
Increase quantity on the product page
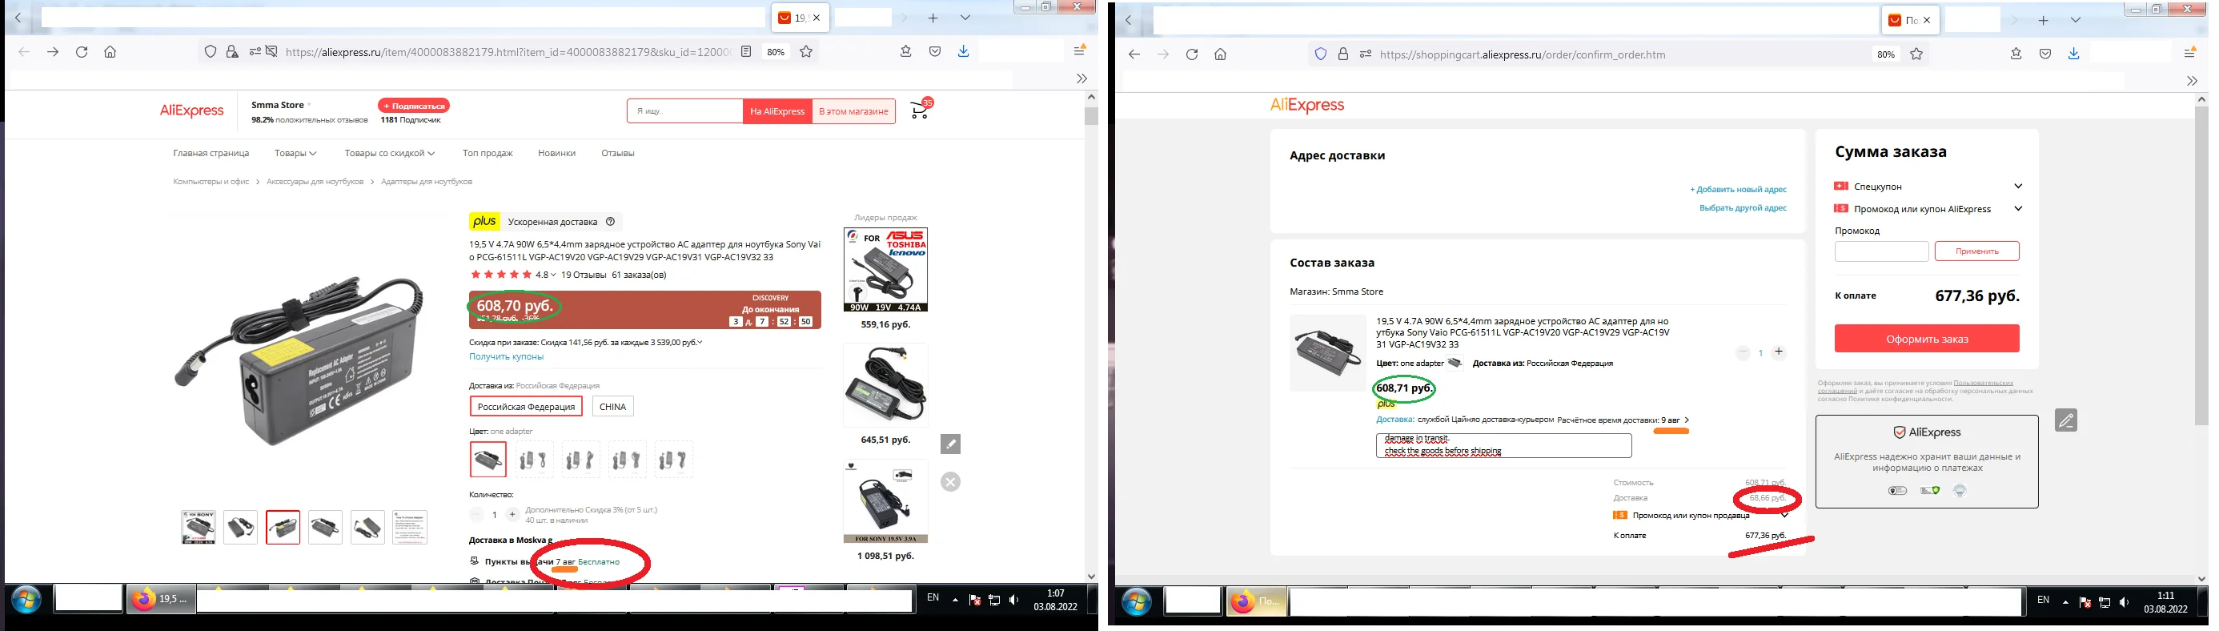pos(512,515)
